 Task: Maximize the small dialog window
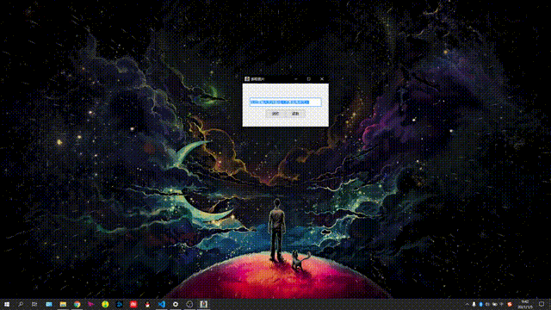[309, 79]
